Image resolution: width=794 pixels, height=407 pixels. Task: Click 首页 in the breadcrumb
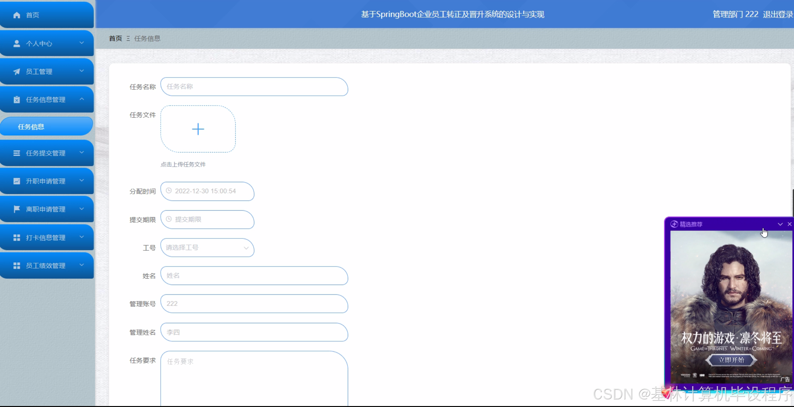pyautogui.click(x=115, y=39)
